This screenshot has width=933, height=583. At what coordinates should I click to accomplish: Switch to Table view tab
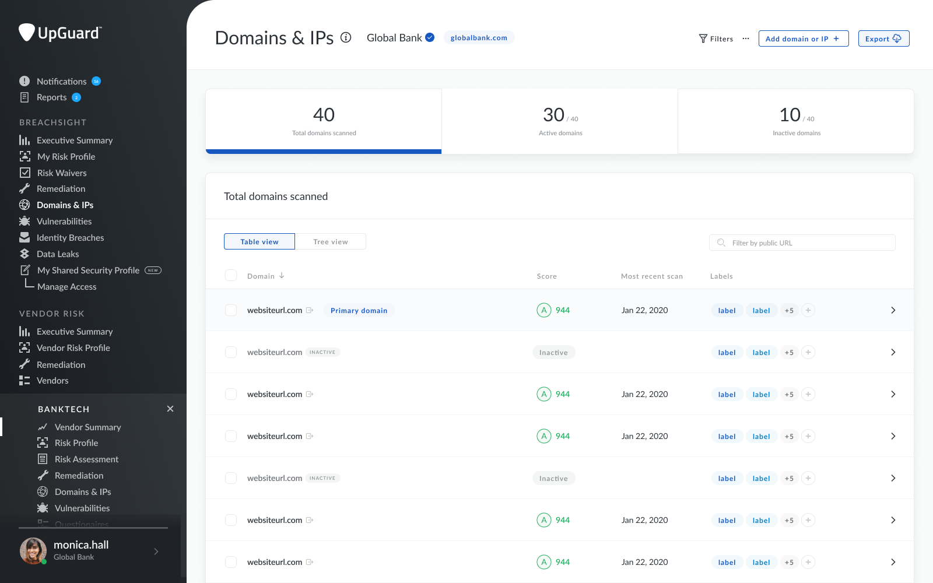pyautogui.click(x=259, y=241)
